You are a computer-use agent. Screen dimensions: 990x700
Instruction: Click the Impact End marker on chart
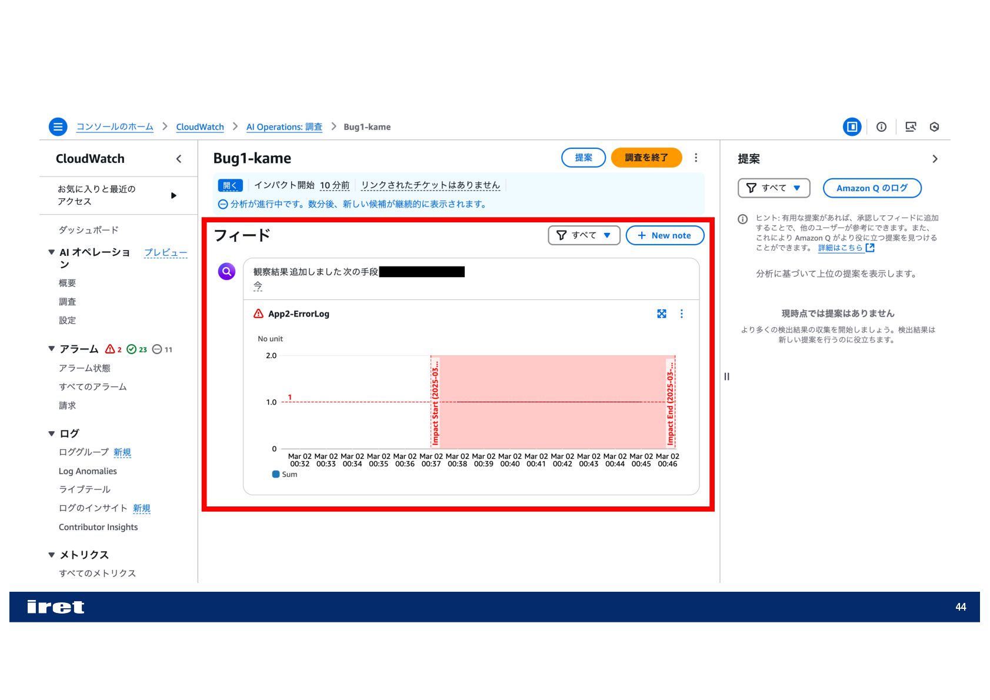tap(670, 402)
